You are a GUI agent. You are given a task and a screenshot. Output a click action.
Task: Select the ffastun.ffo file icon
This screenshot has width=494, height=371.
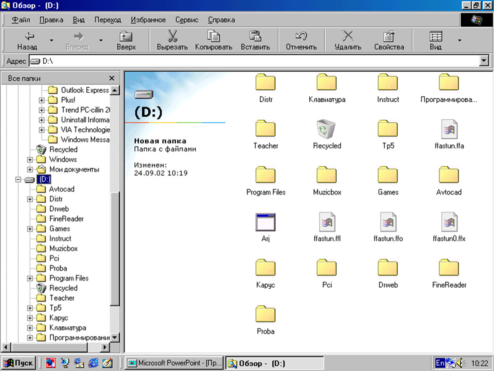(388, 222)
